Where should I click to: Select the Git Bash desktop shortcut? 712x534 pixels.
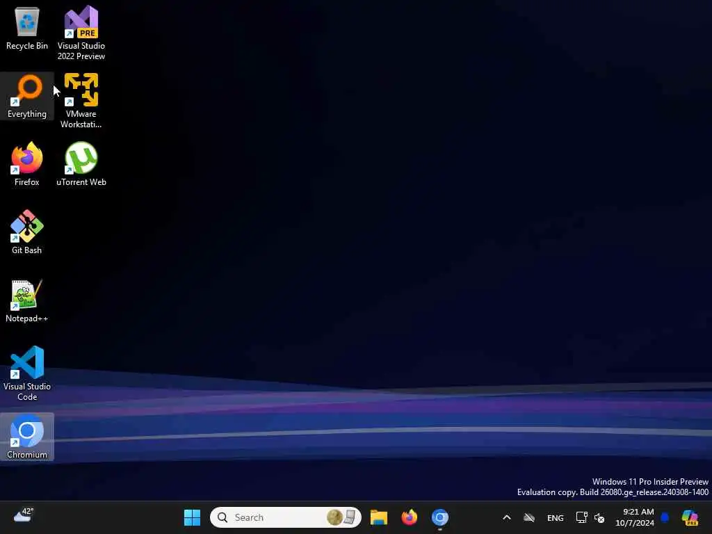27,232
